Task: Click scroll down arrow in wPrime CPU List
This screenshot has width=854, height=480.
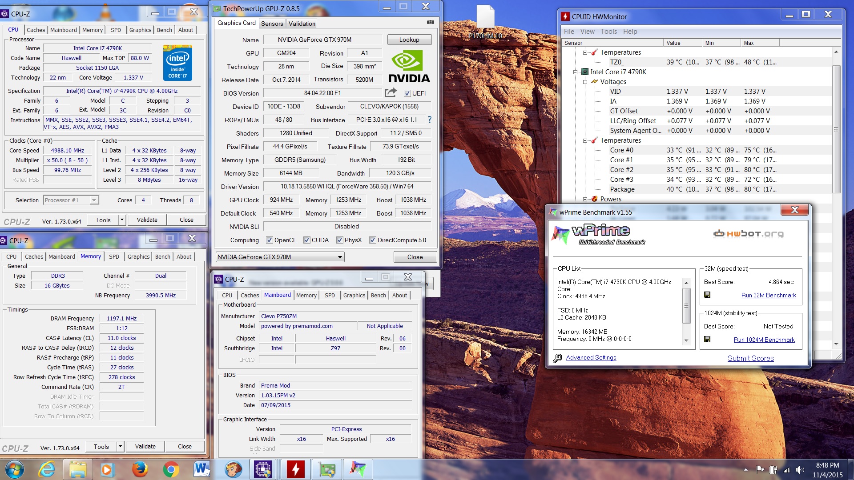Action: [x=686, y=340]
